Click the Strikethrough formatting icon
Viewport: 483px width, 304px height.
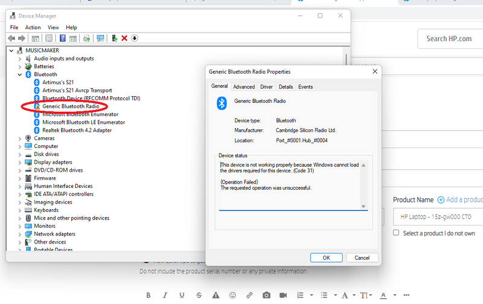pos(199,296)
